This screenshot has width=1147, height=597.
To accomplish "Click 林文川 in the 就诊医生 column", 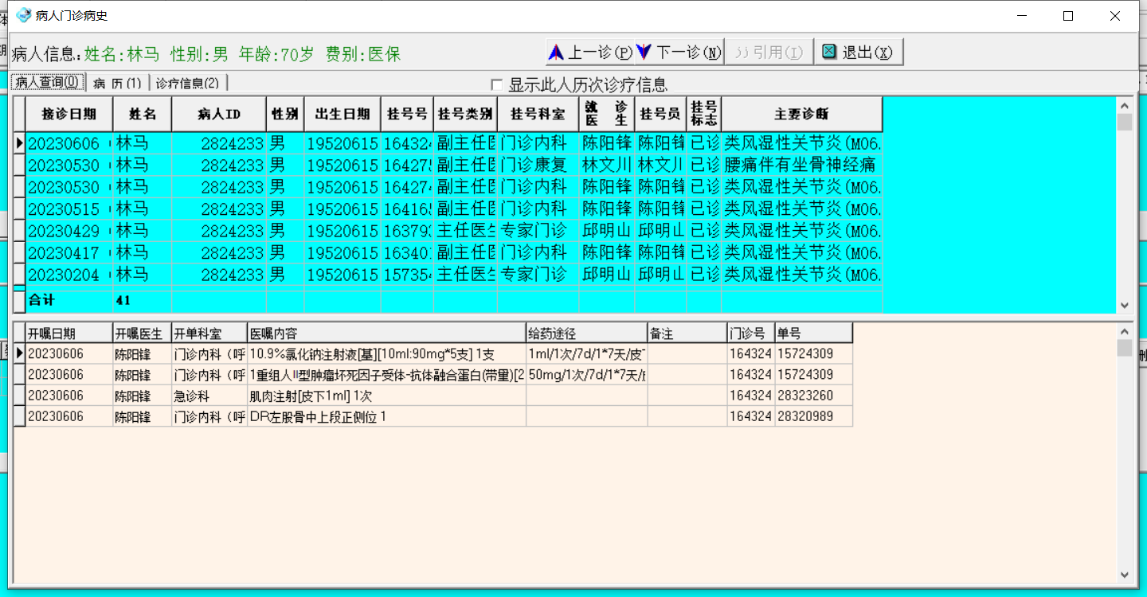I will coord(607,166).
